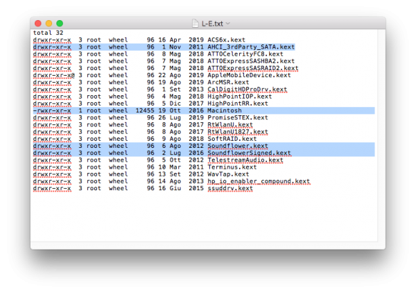Screen dimensions: 416x293
Task: Click the permissions string with @ for AppleMobileDevice
Action: pos(54,75)
